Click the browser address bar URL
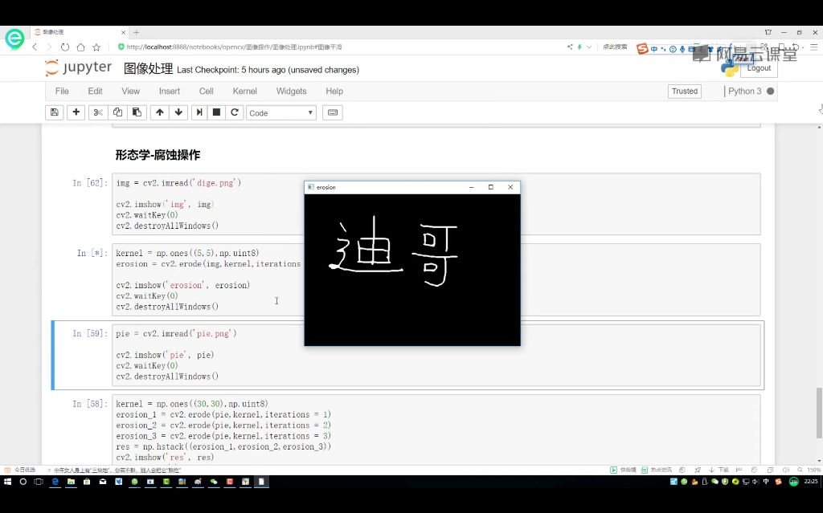This screenshot has height=513, width=823. pos(234,47)
